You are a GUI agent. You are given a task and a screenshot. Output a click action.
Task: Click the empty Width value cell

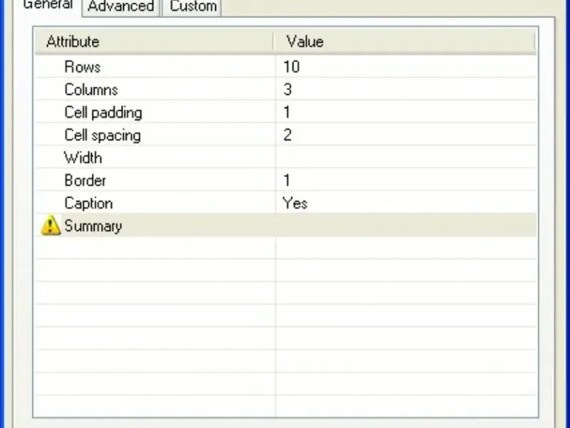click(405, 158)
